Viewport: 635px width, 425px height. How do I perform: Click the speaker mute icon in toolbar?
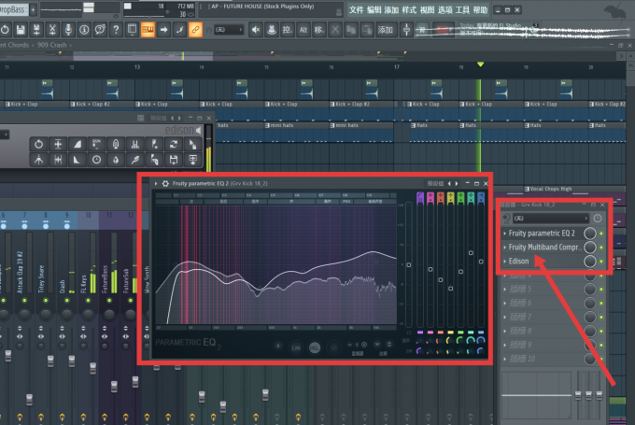coord(256,30)
